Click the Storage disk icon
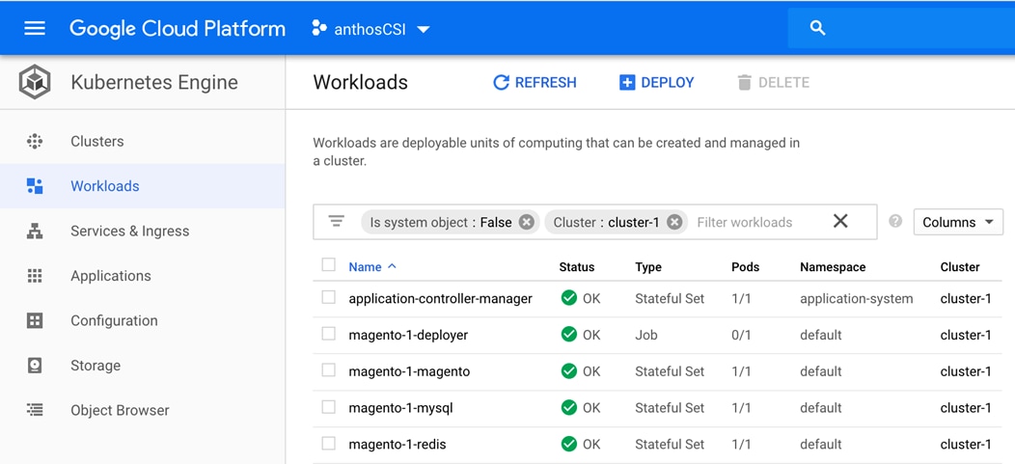The height and width of the screenshot is (464, 1015). pos(35,366)
